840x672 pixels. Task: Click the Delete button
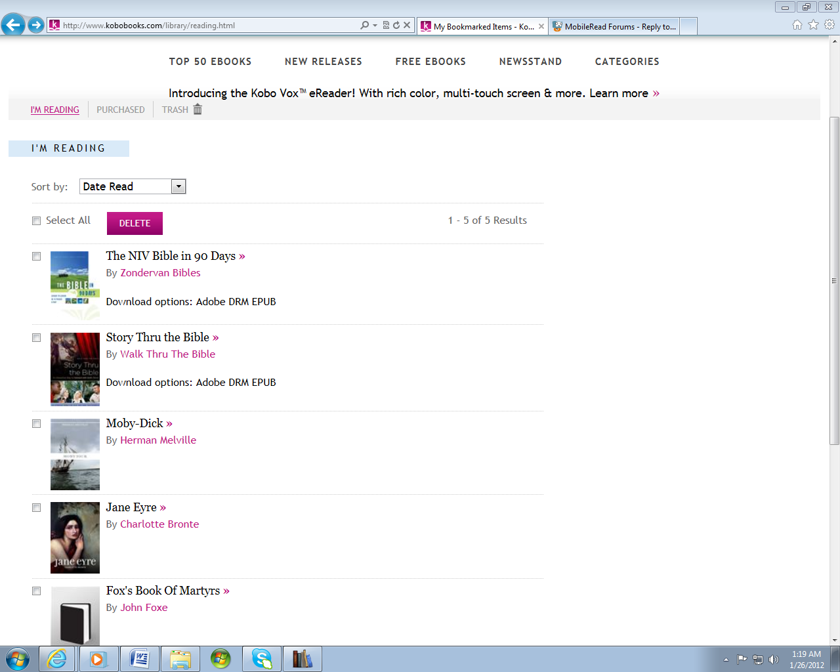pos(135,223)
